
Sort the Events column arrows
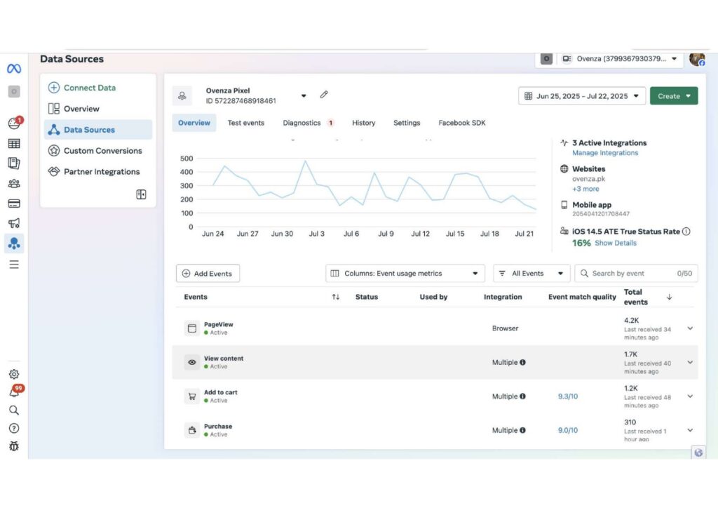point(336,297)
